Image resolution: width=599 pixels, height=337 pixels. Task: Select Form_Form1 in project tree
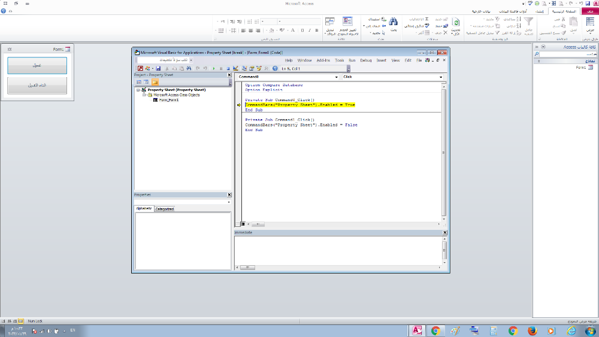tap(168, 100)
